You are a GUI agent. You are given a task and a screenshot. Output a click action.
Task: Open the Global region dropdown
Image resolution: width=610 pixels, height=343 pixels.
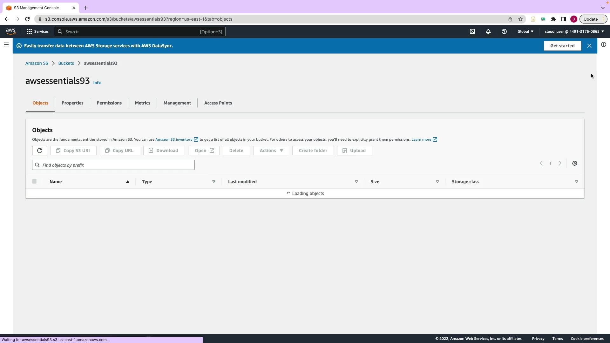[x=525, y=31]
